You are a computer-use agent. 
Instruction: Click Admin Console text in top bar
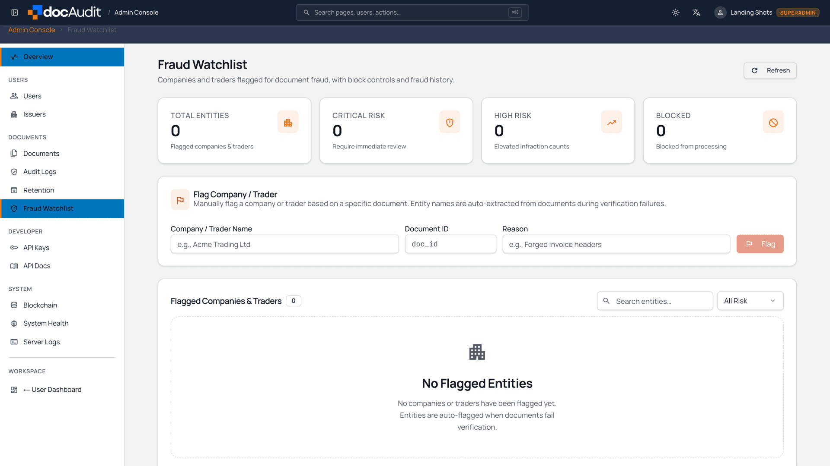[x=136, y=13]
